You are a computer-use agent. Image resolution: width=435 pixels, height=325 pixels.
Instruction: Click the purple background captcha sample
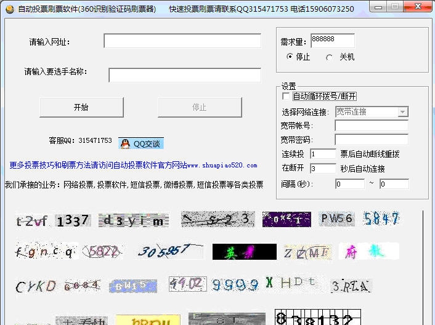pyautogui.click(x=287, y=220)
